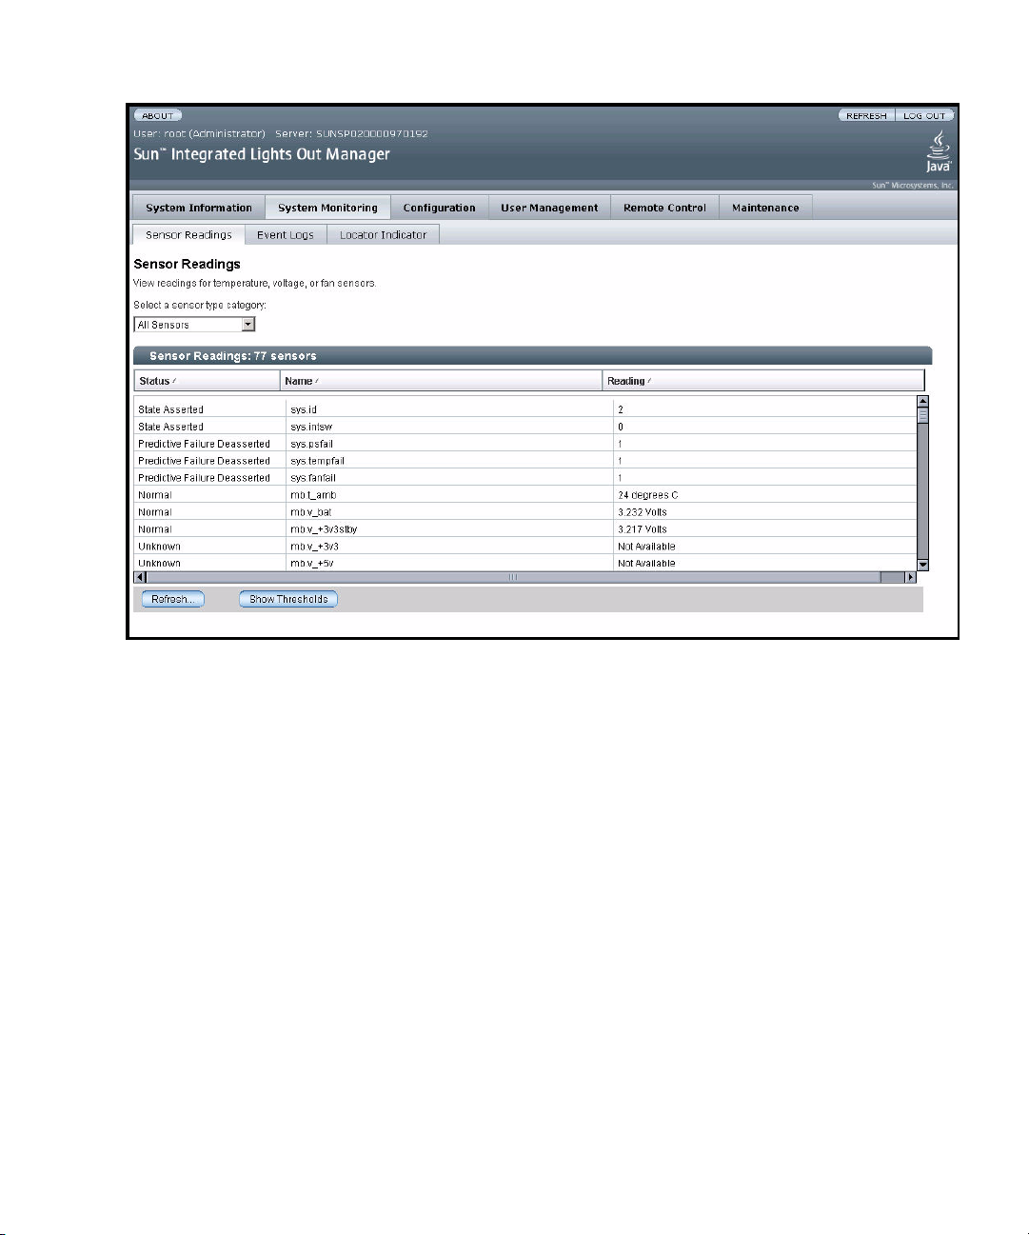Click the Normal status for mb.t_amb
This screenshot has height=1235, width=1029.
(x=155, y=495)
